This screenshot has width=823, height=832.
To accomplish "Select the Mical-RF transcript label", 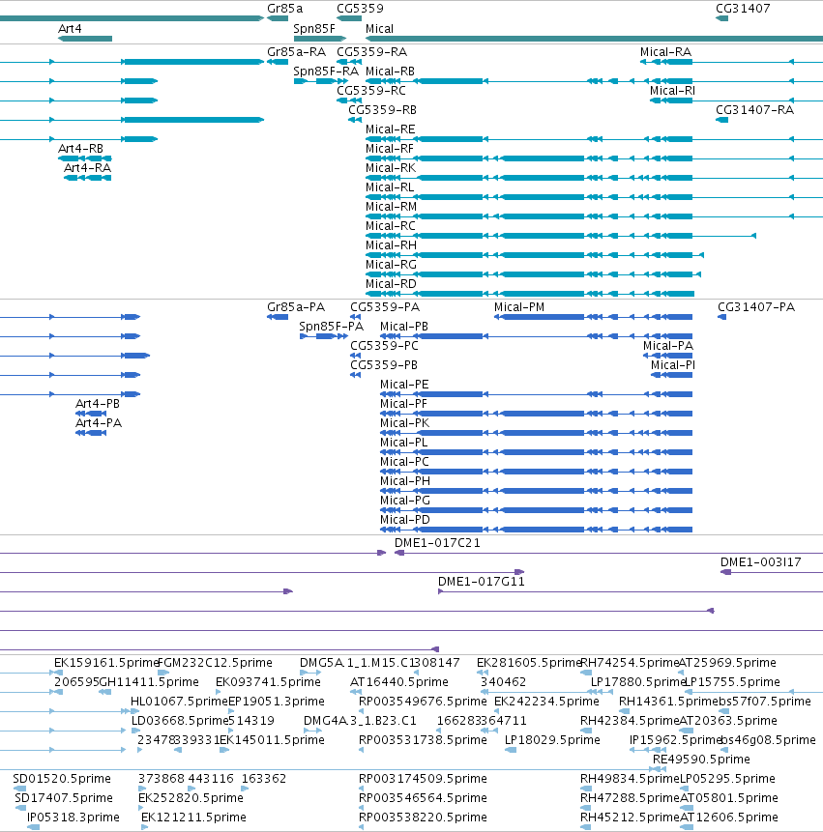I will tap(389, 149).
